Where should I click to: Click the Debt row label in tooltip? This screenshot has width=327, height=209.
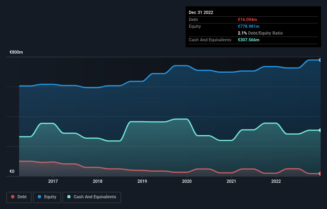pos(193,19)
